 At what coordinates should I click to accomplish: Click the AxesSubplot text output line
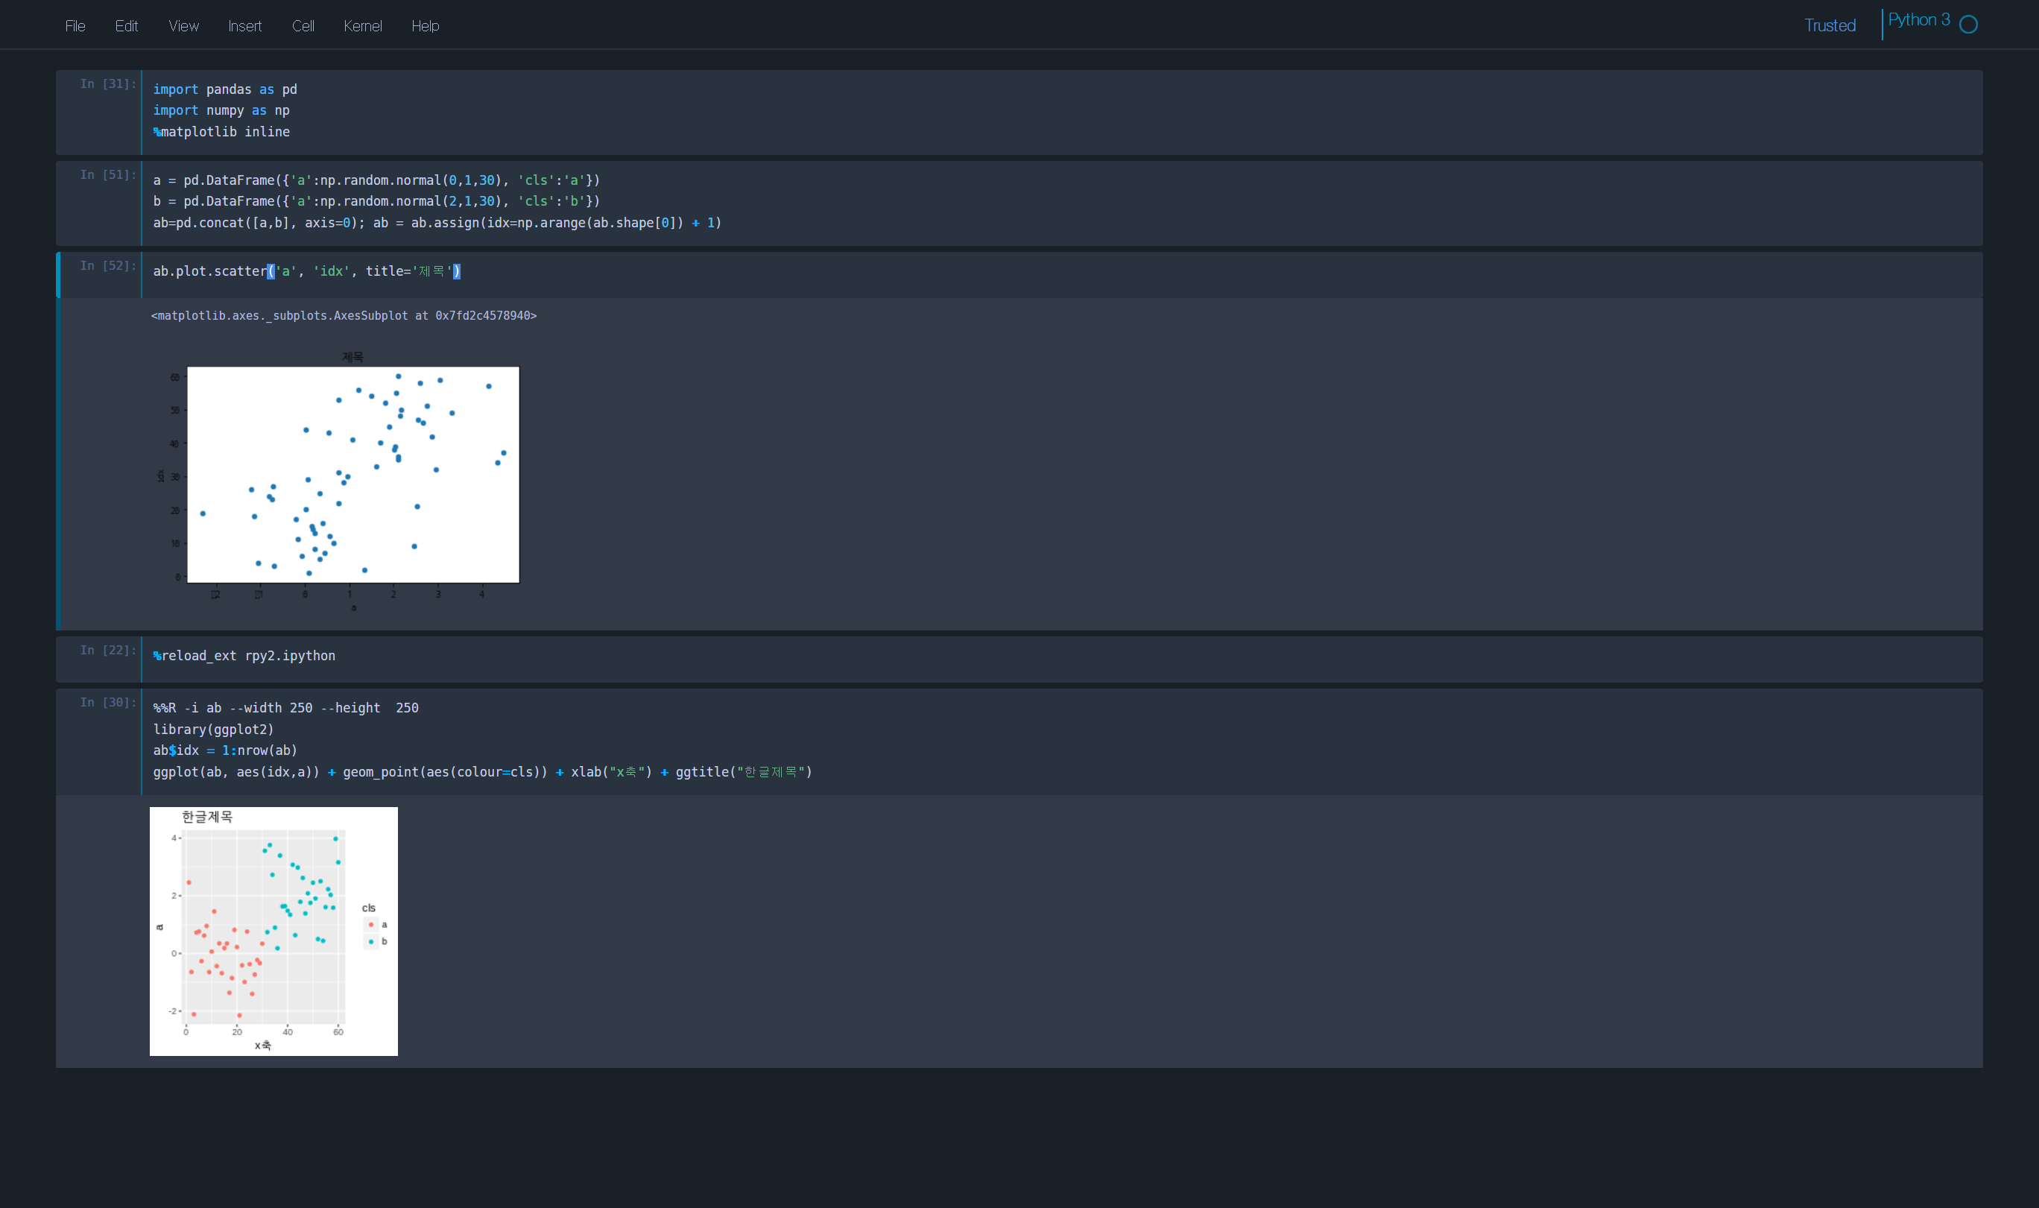coord(344,316)
